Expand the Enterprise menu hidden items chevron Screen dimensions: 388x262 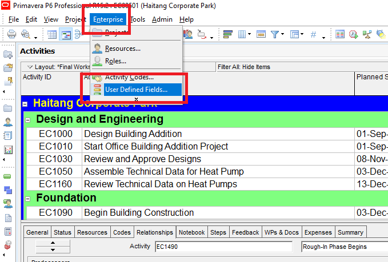pos(136,99)
